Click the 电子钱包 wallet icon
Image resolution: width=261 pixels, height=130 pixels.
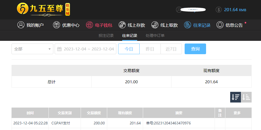point(90,25)
